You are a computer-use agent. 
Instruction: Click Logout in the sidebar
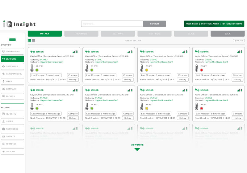12,151
